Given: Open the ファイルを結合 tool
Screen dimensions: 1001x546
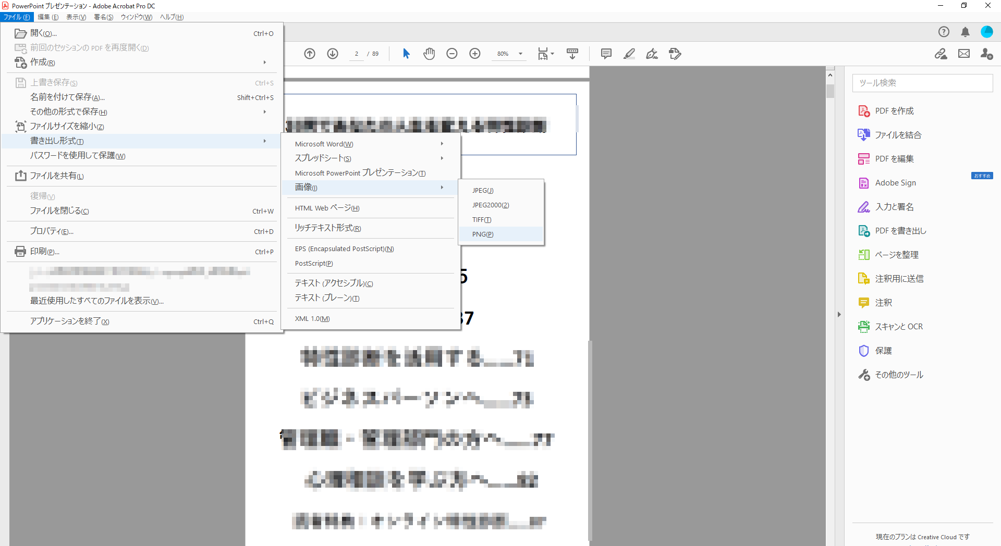Looking at the screenshot, I should (x=889, y=135).
